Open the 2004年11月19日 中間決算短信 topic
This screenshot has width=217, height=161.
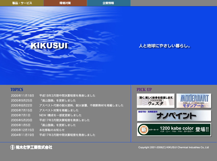[x=67, y=135]
